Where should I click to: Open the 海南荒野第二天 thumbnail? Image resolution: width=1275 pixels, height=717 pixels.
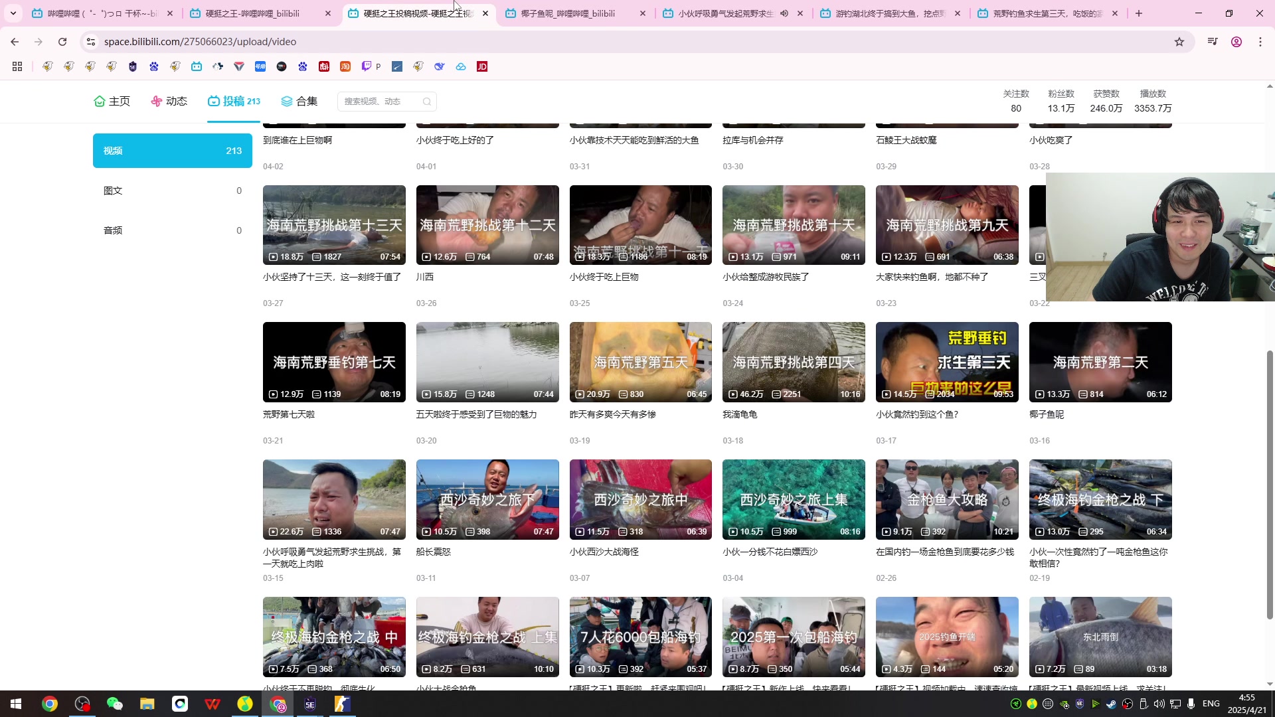(1100, 362)
